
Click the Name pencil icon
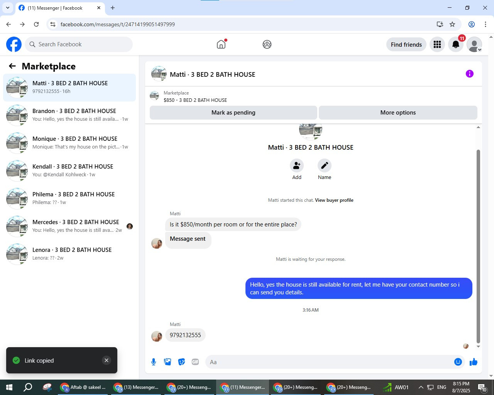[325, 165]
